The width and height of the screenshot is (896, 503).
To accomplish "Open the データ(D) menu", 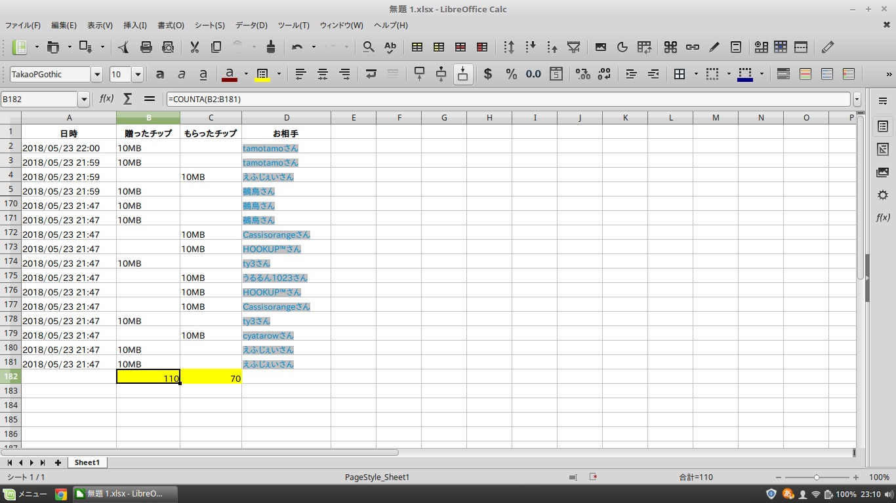I will point(251,25).
